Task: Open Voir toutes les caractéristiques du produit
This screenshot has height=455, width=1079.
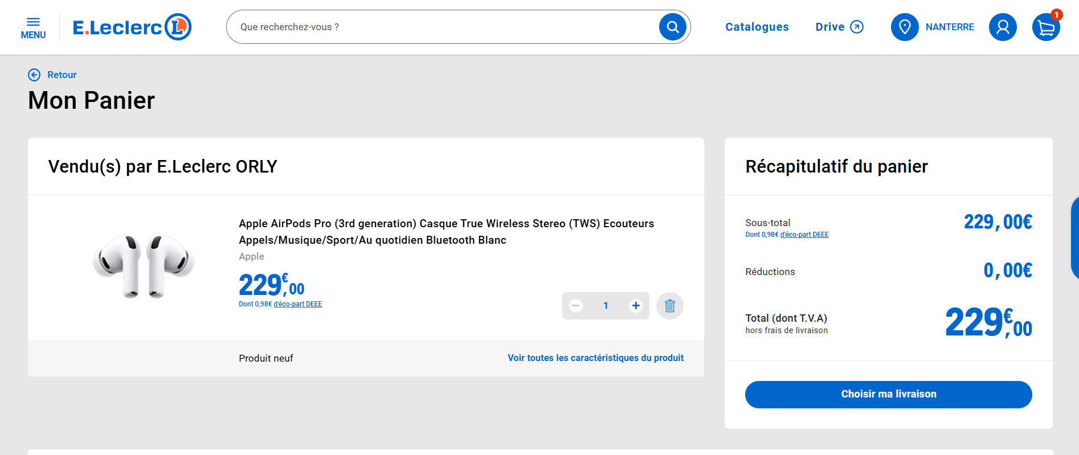Action: pyautogui.click(x=595, y=358)
